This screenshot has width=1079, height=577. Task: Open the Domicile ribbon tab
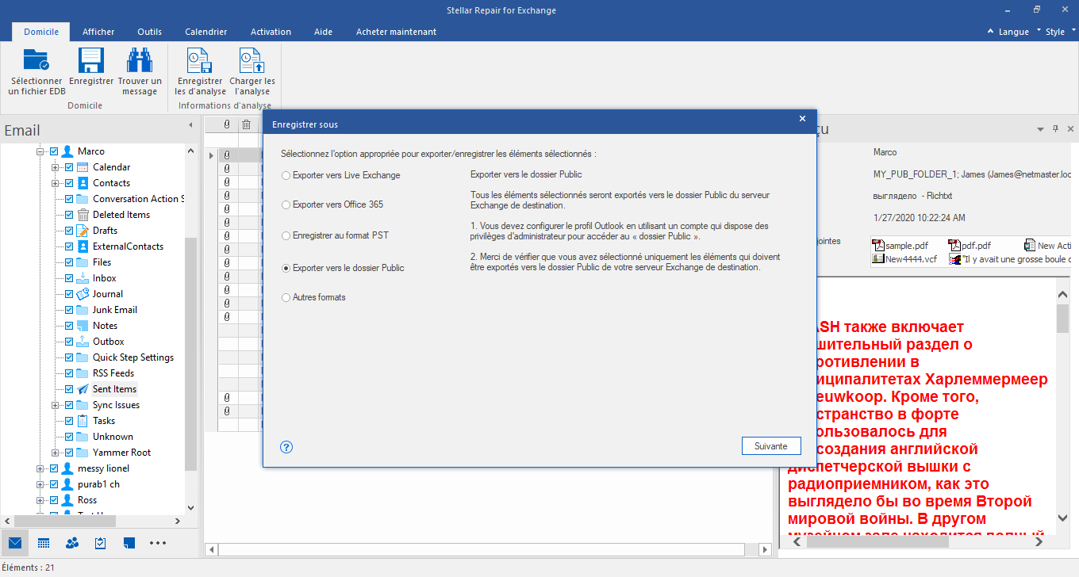[40, 32]
